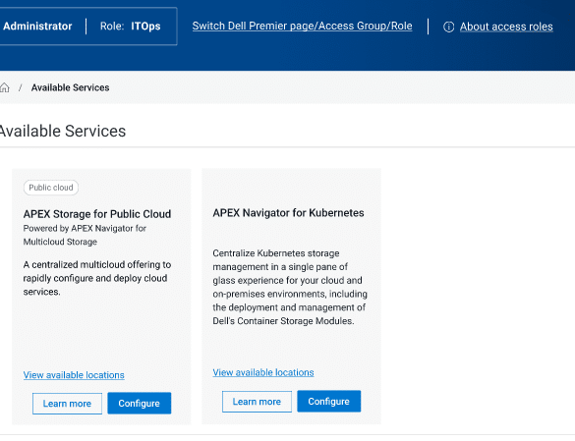Select the Available Services breadcrumb item
This screenshot has width=575, height=441.
(x=70, y=87)
